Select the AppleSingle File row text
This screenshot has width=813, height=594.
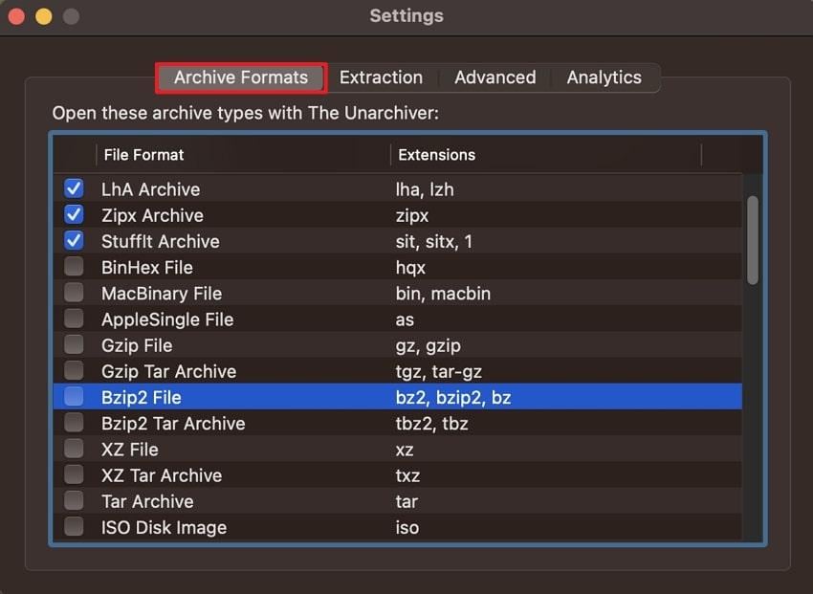[167, 319]
